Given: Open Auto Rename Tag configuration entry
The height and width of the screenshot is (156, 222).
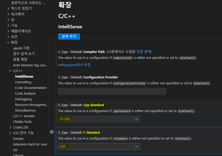Looking at the screenshot, I should pos(30,65).
